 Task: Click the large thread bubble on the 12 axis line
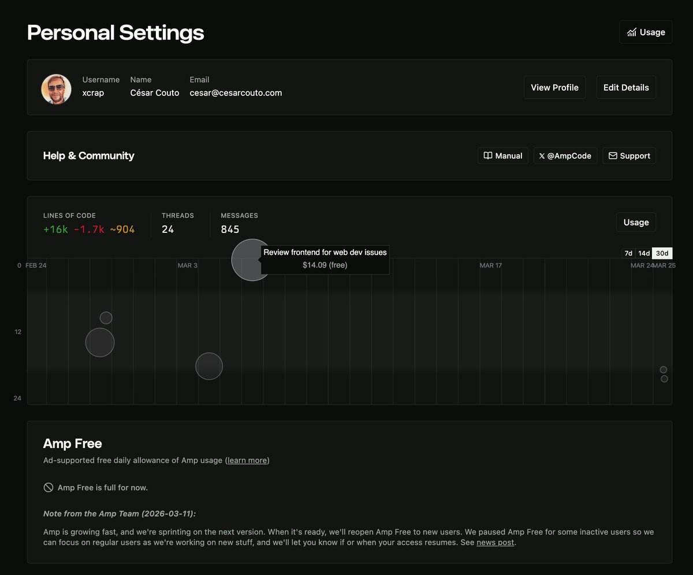pos(100,342)
